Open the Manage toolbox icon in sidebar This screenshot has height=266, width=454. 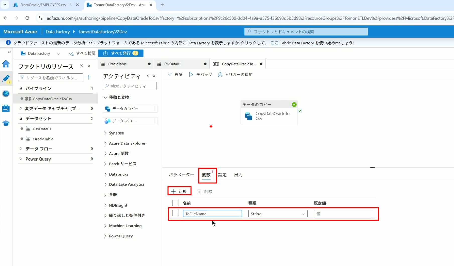[x=6, y=108]
